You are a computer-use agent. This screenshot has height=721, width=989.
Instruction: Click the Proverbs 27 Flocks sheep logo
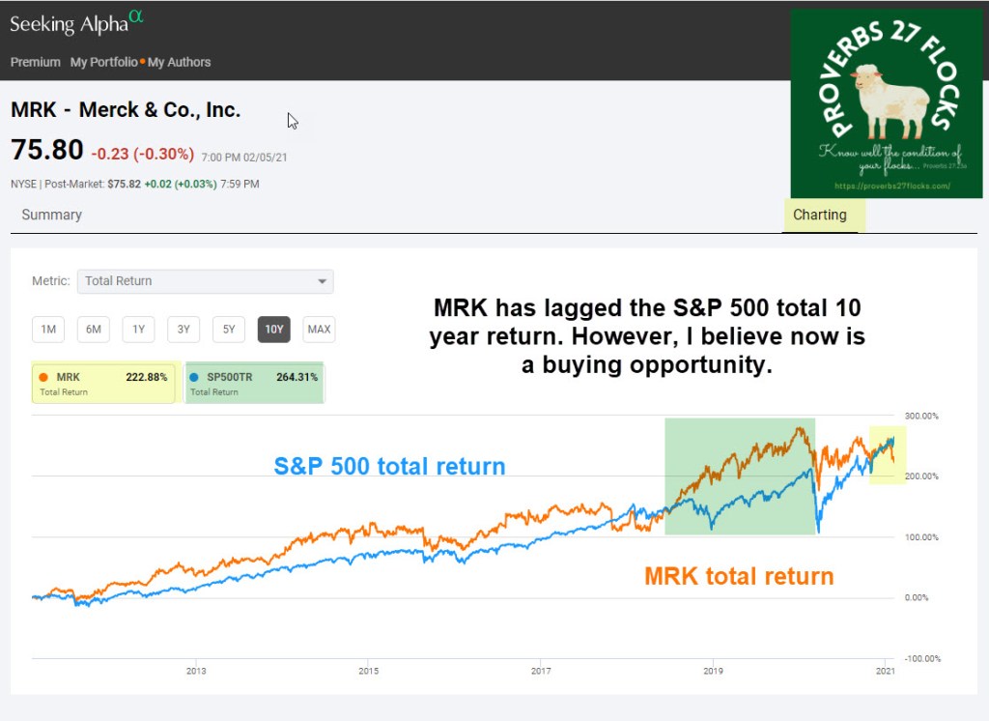[886, 103]
